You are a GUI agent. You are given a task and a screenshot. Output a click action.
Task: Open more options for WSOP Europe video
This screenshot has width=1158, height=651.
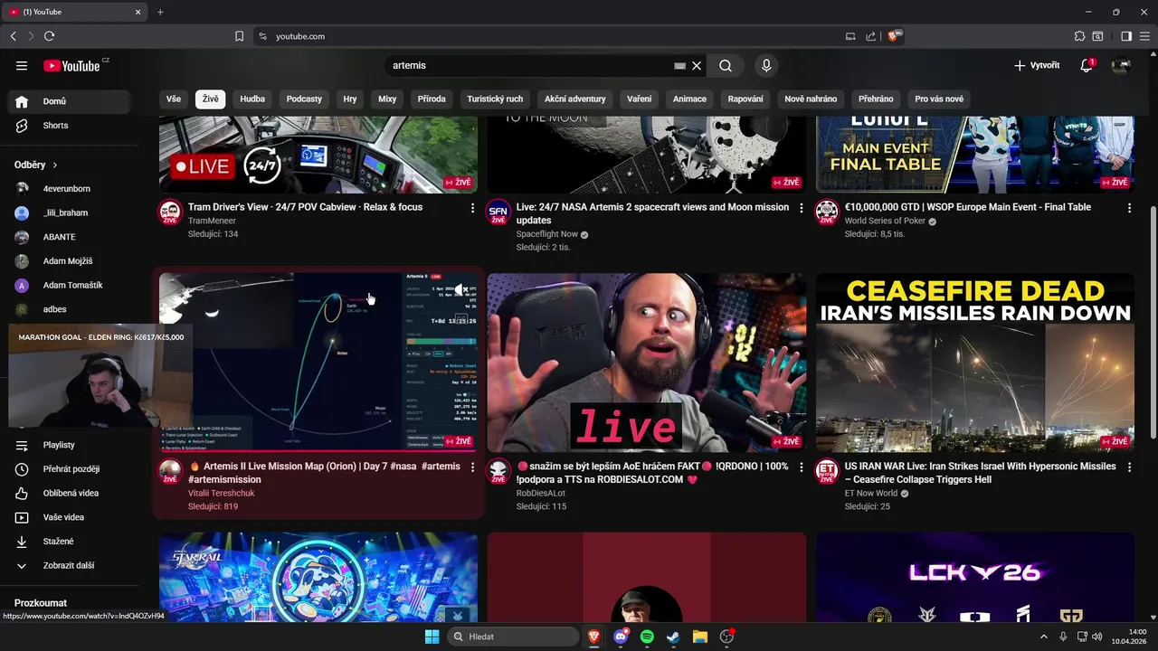1129,208
